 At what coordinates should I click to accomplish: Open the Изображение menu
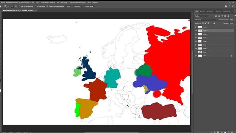click(x=24, y=3)
